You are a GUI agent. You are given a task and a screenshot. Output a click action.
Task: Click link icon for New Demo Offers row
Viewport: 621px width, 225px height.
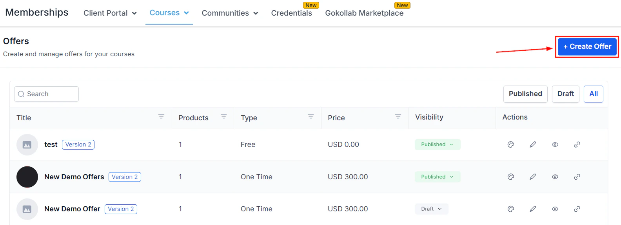coord(577,177)
